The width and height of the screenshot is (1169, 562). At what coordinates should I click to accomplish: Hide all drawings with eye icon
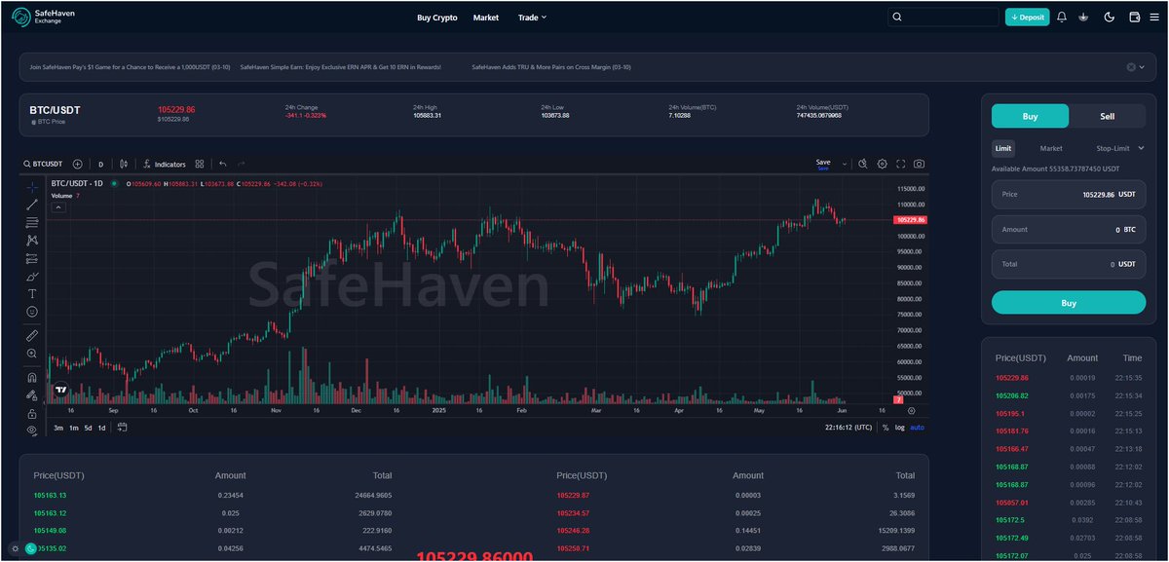point(32,430)
